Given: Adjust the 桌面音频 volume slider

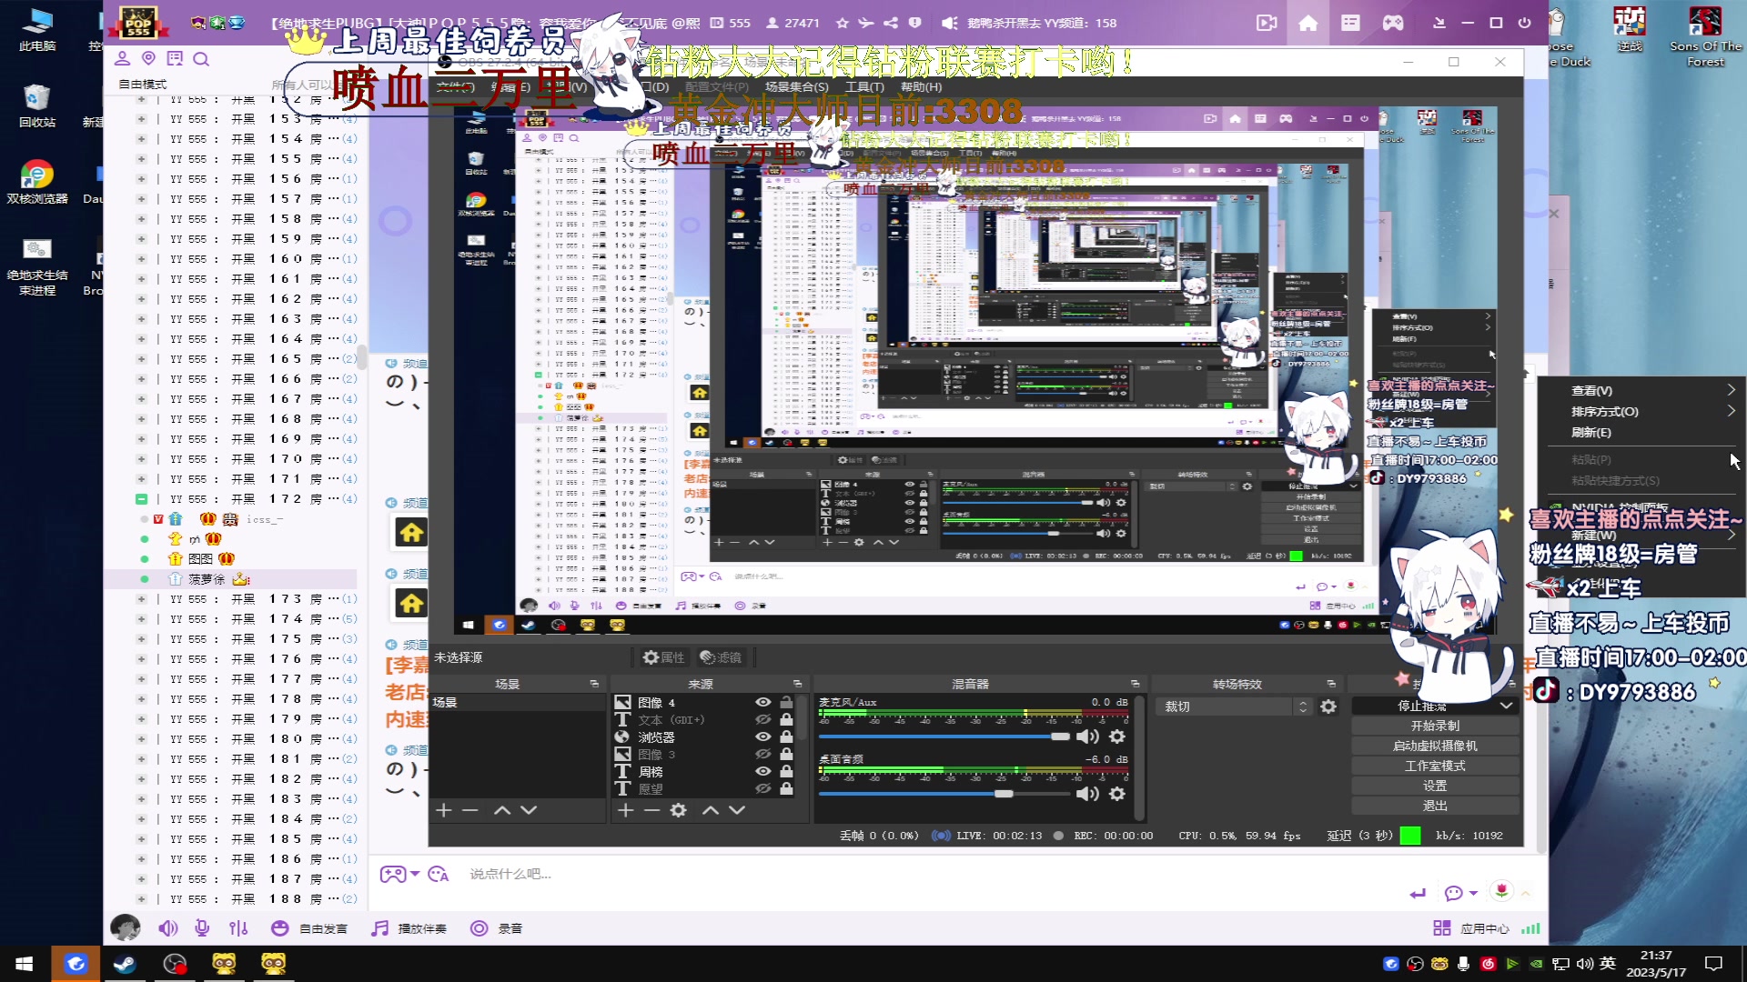Looking at the screenshot, I should point(1004,794).
